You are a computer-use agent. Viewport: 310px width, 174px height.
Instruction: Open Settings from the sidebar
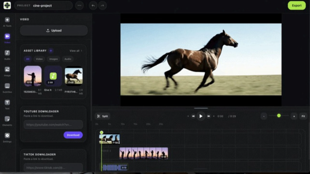pyautogui.click(x=7, y=136)
